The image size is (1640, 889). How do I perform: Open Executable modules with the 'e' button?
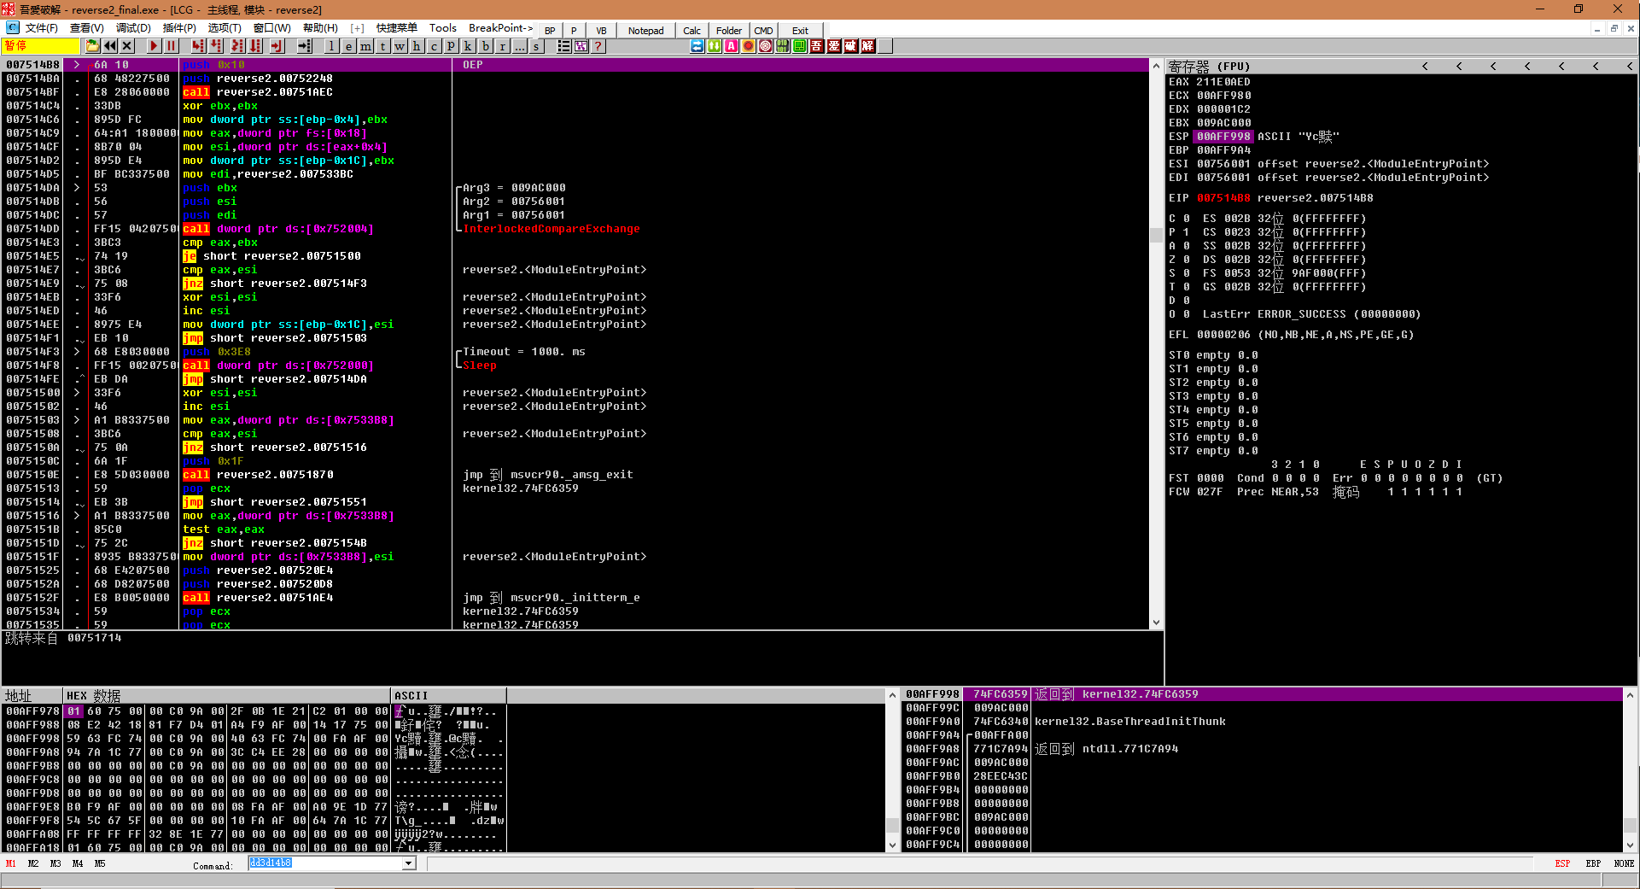[349, 46]
